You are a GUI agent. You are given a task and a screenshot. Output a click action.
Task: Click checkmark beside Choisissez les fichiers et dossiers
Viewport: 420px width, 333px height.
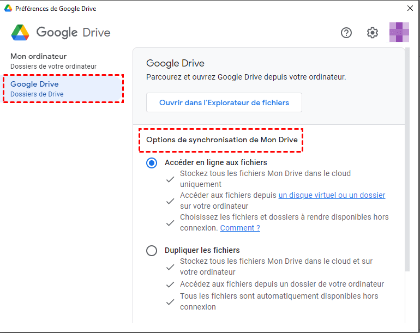[x=170, y=223]
